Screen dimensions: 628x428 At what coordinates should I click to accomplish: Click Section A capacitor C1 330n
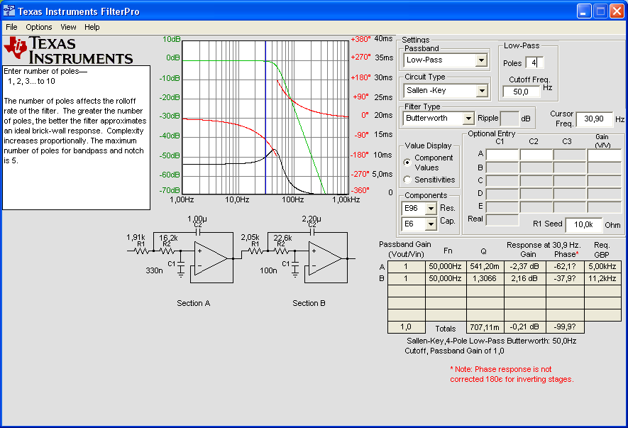(x=181, y=264)
